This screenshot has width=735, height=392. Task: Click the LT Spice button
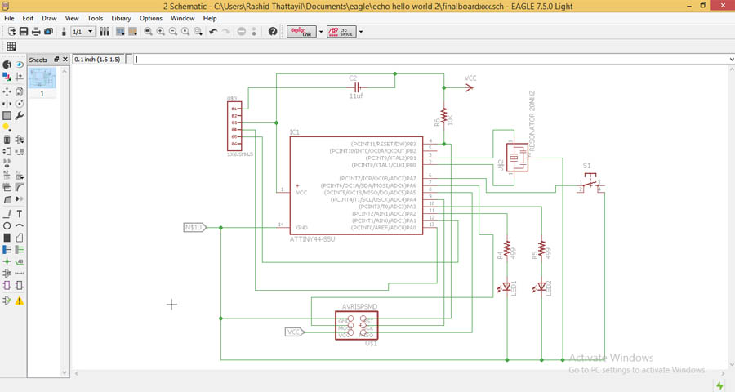(341, 31)
